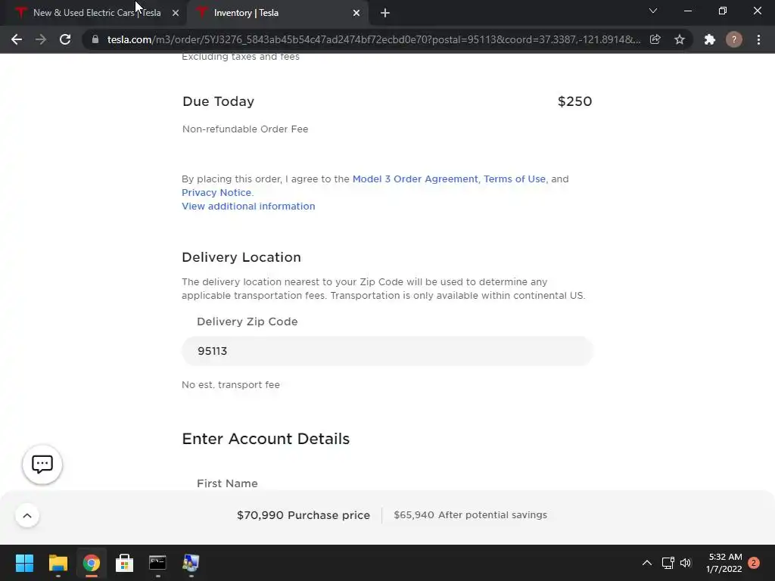Open a new browser tab
The image size is (775, 581).
(385, 13)
